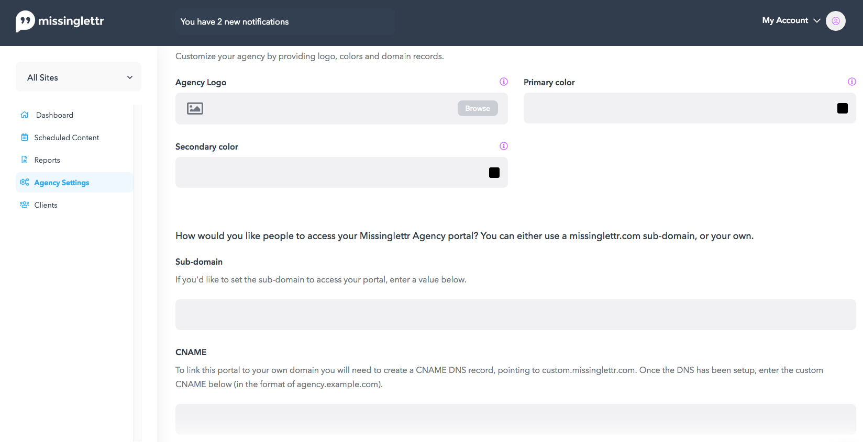Click the Clients people icon
Image resolution: width=863 pixels, height=442 pixels.
(x=25, y=205)
